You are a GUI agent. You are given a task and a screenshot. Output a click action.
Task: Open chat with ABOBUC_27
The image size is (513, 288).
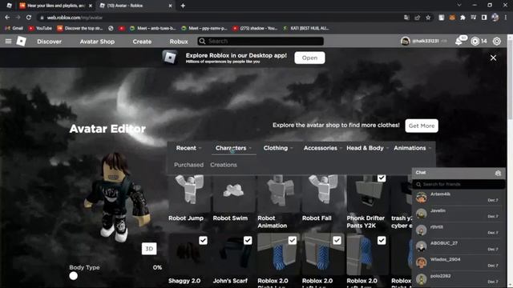coord(458,246)
